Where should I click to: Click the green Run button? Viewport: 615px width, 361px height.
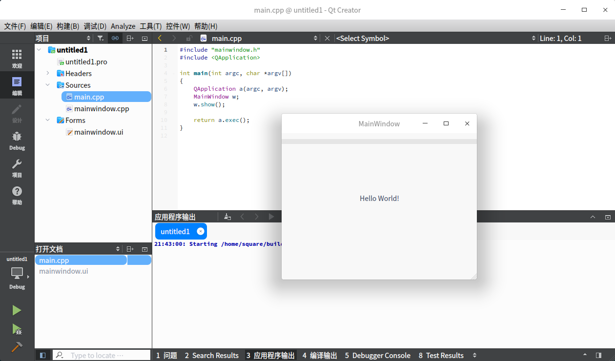(x=17, y=310)
